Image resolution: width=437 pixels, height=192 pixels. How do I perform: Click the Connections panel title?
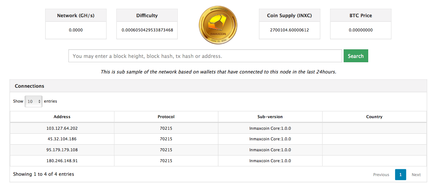point(30,86)
